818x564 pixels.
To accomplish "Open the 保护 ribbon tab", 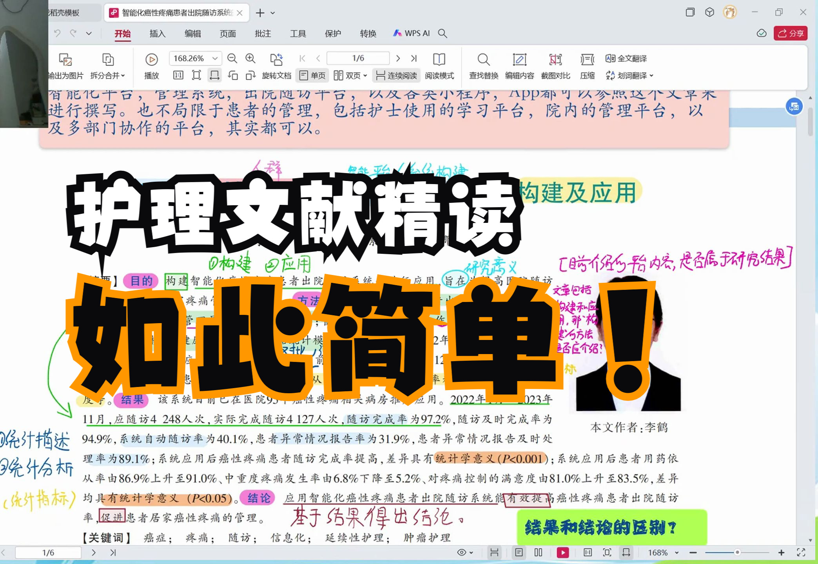I will point(333,34).
